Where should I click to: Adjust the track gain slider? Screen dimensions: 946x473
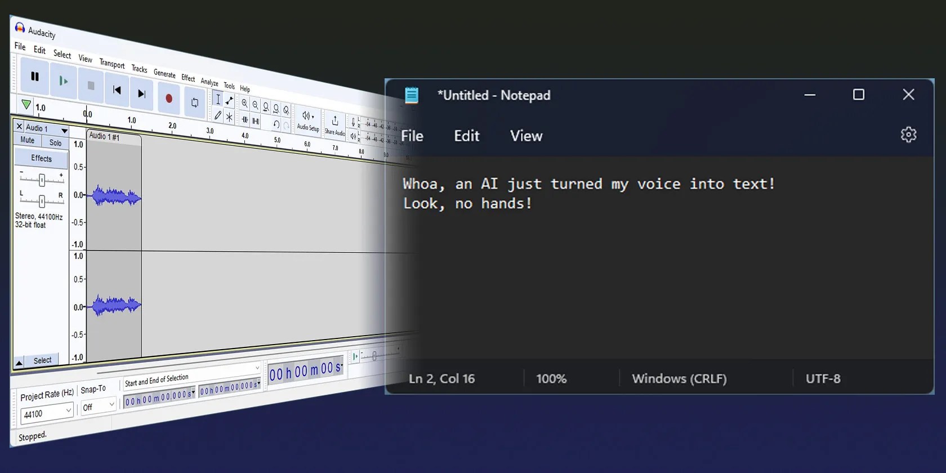[x=42, y=180]
